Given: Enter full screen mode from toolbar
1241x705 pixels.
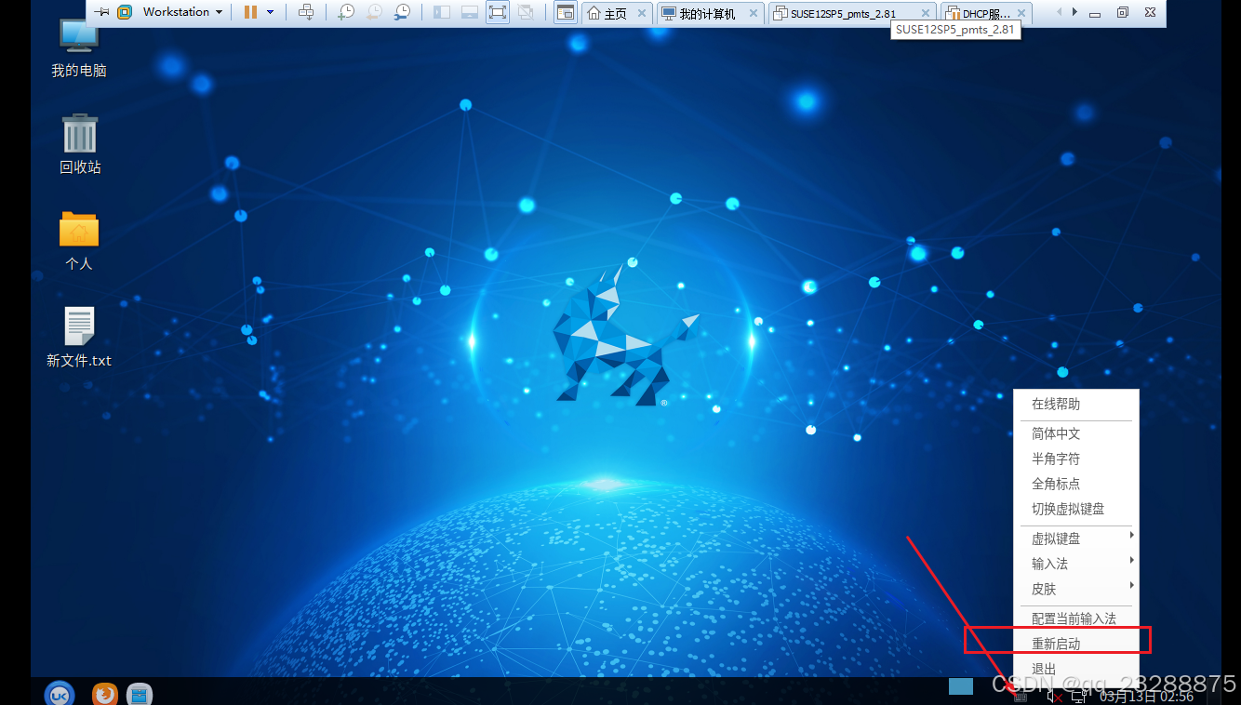Looking at the screenshot, I should point(498,12).
